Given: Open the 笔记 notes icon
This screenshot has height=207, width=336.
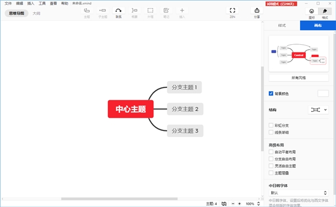Looking at the screenshot, I should point(166,11).
